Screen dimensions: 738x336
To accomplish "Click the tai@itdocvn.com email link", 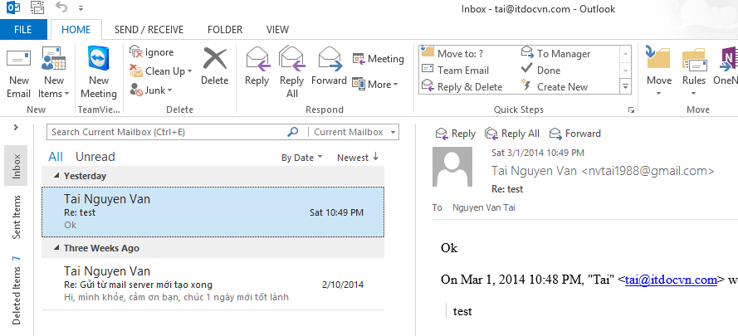I will [x=671, y=280].
